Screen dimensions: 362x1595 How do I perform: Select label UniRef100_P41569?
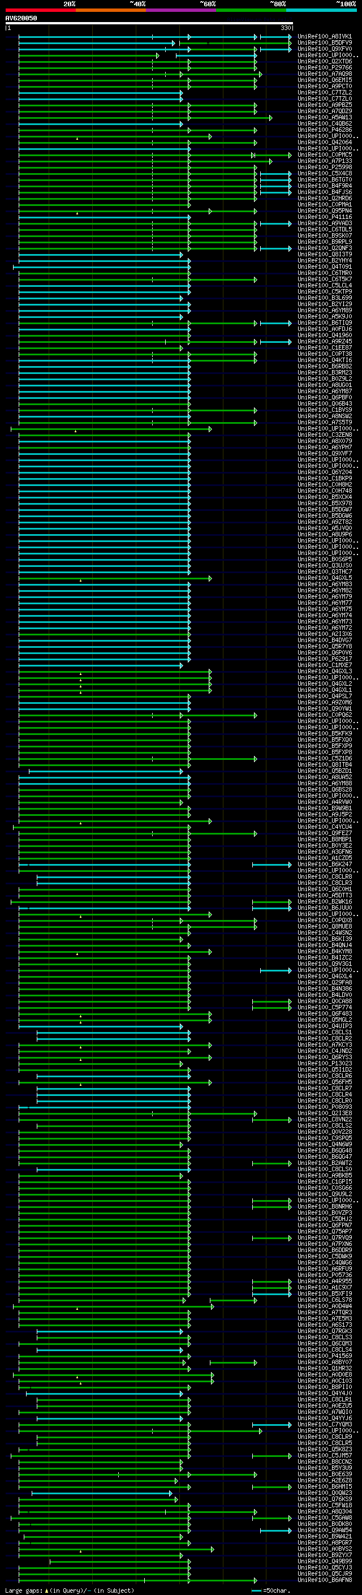pos(324,1356)
